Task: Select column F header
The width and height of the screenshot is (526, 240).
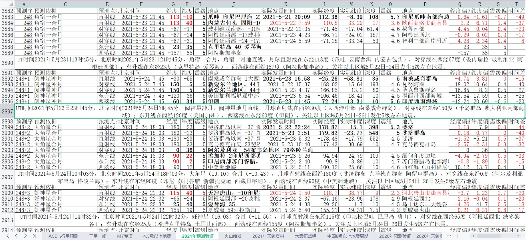Action: click(x=141, y=4)
